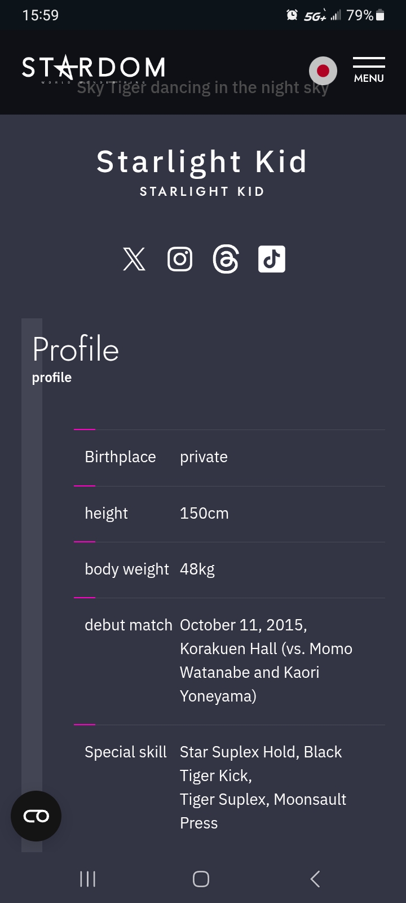Open Starlight Kid's X profile
The height and width of the screenshot is (903, 406).
click(x=134, y=259)
